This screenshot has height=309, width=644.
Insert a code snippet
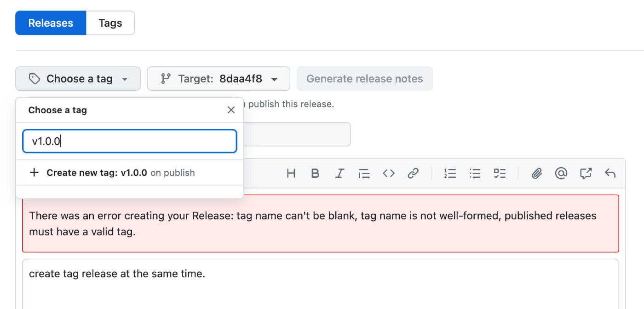tap(388, 173)
